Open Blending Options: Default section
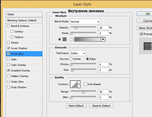Screen dimensions: 152x117 22,20
